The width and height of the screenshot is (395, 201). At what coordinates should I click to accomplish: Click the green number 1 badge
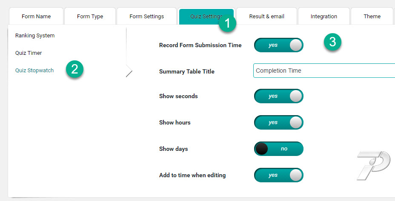[227, 23]
